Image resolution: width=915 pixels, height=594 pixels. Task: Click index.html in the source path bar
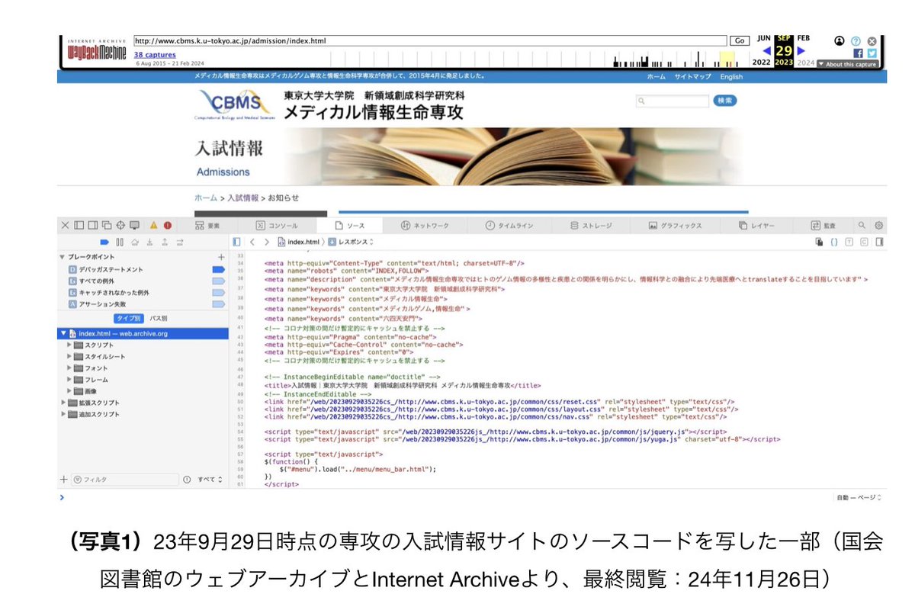pyautogui.click(x=298, y=242)
